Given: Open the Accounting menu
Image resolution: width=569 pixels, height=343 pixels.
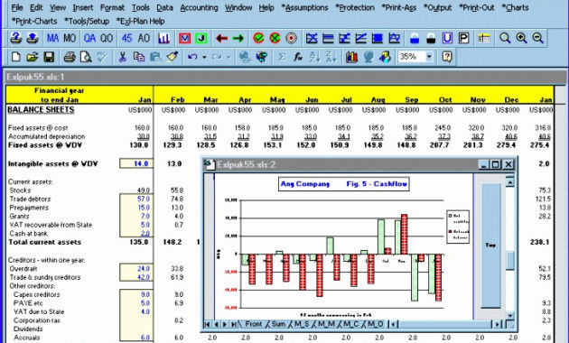Looking at the screenshot, I should [199, 7].
